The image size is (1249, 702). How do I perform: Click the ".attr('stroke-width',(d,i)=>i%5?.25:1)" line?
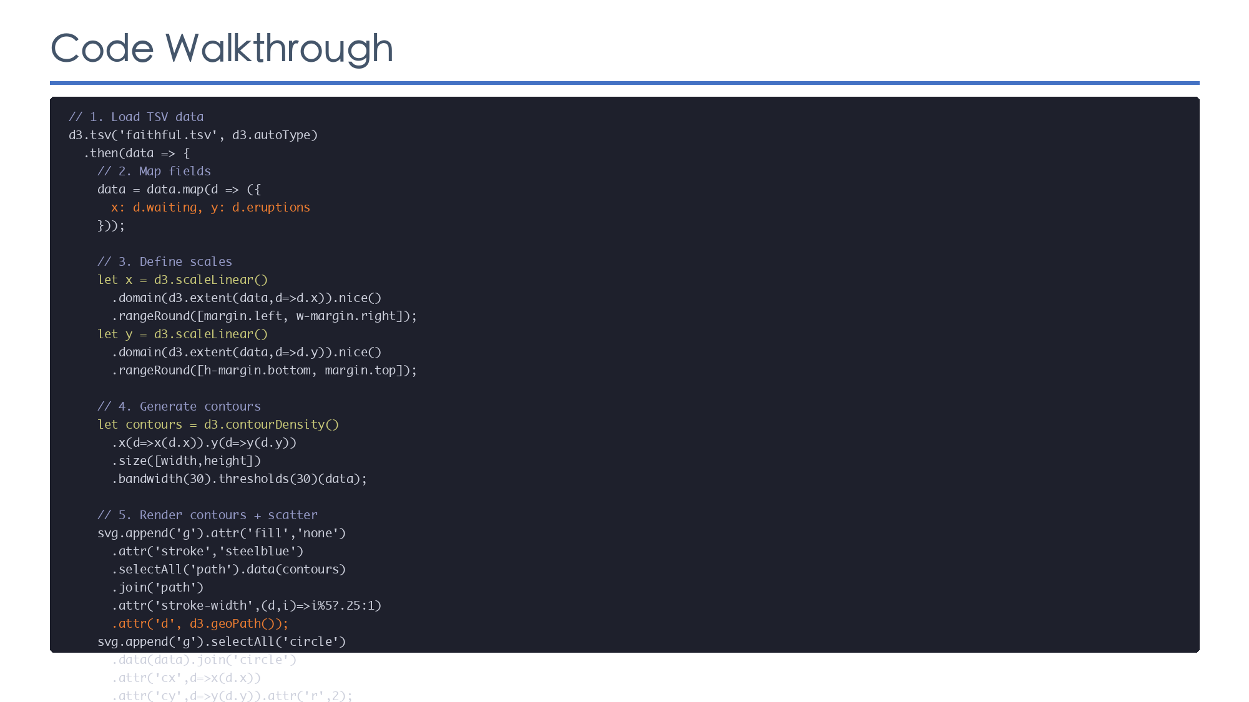[x=247, y=605]
